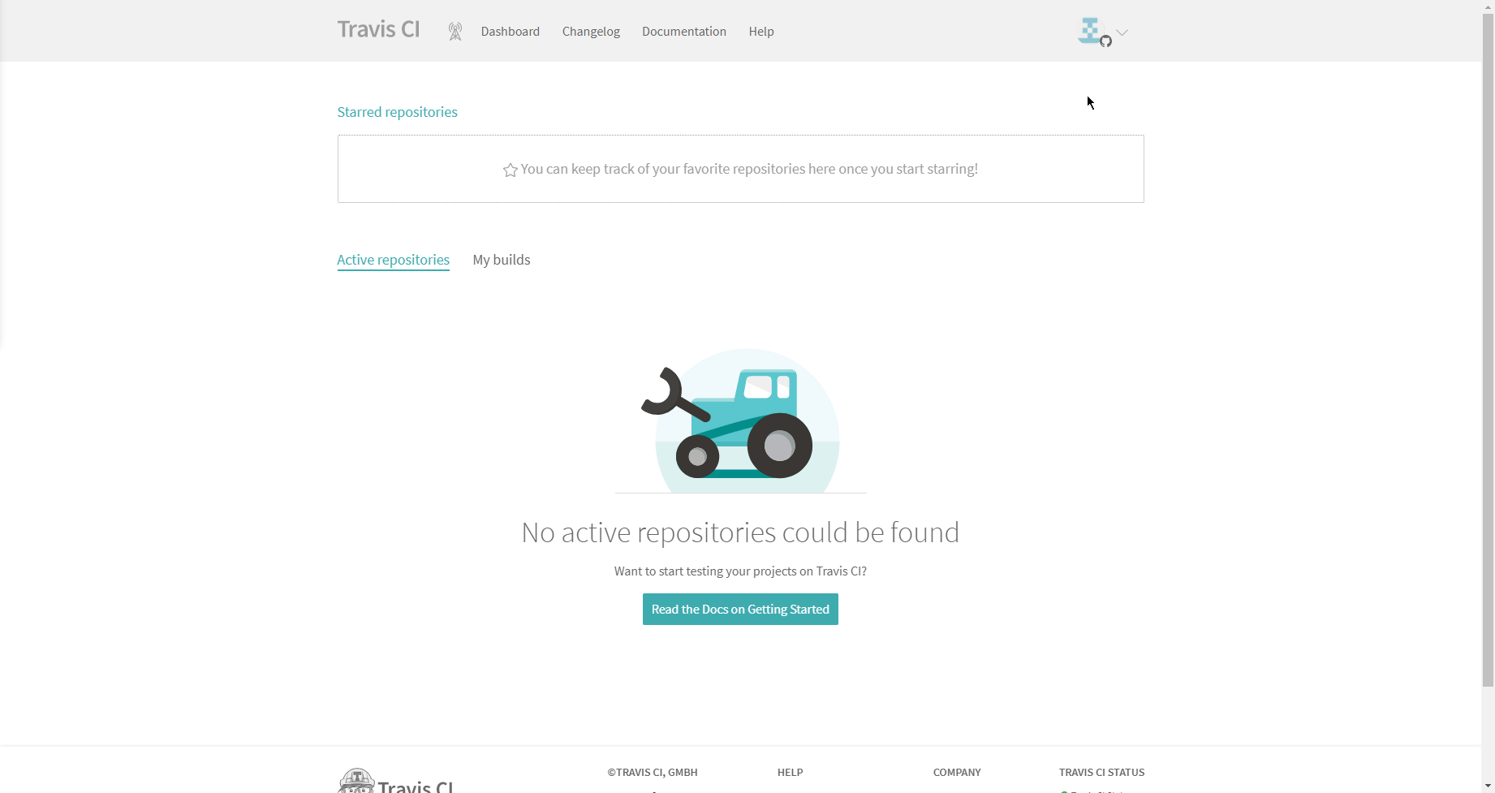
Task: Click the GitHub badge on avatar
Action: coord(1105,41)
